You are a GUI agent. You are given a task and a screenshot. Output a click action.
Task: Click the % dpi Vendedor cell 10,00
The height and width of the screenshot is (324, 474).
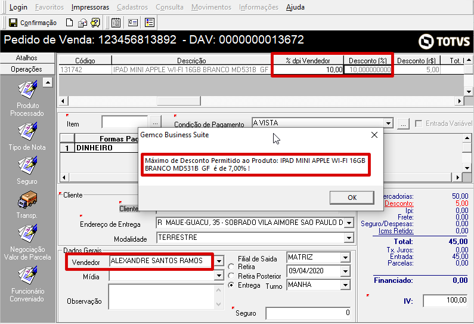pyautogui.click(x=308, y=70)
